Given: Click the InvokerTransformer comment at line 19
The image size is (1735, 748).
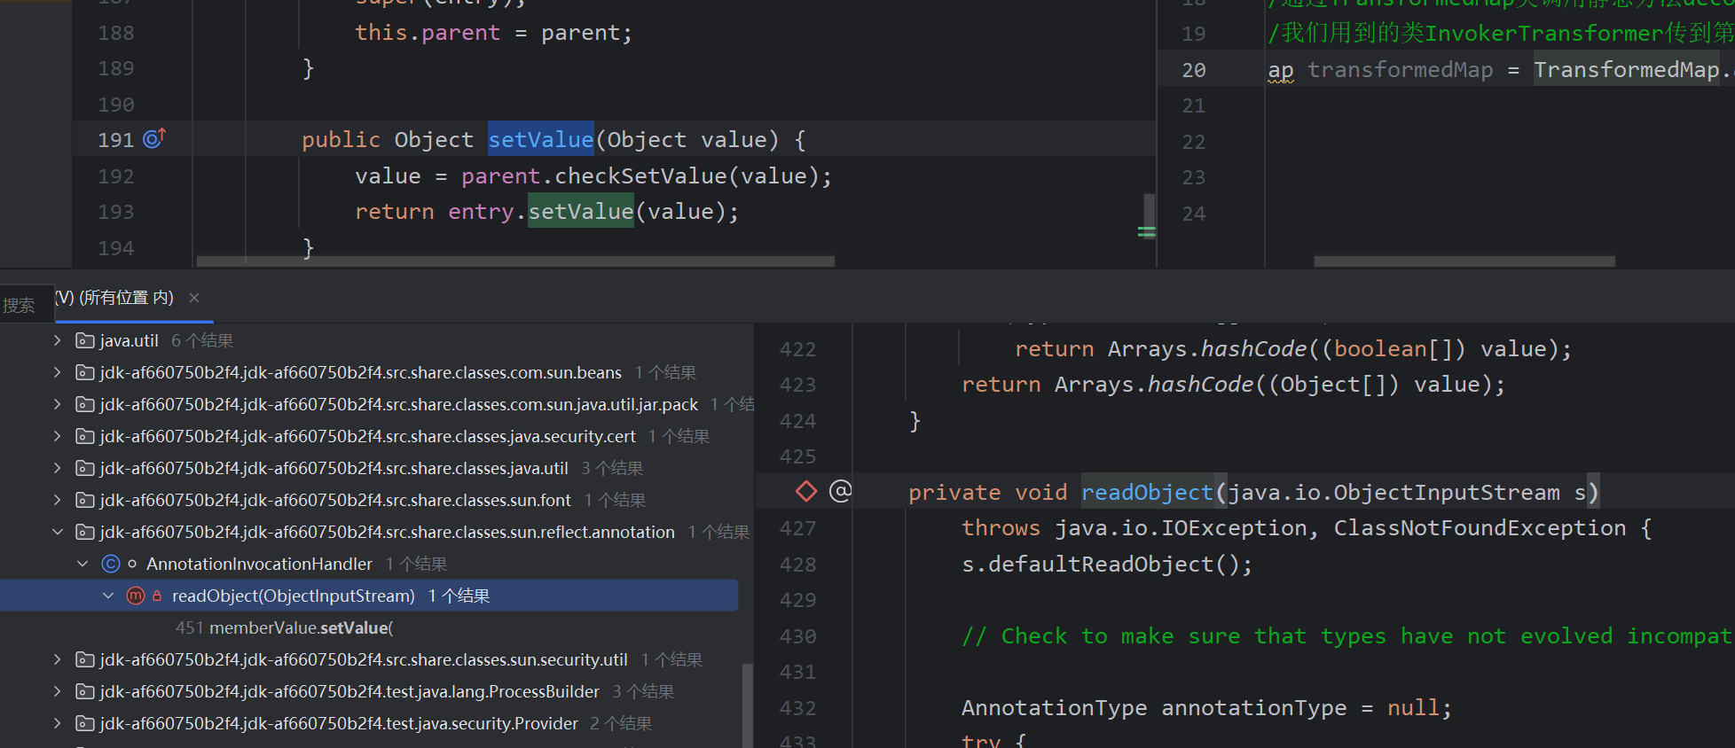Looking at the screenshot, I should pos(1501,33).
